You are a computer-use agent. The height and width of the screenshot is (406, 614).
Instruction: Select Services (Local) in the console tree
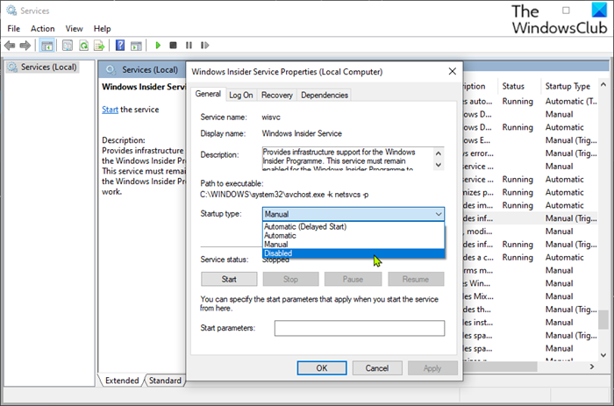[x=43, y=67]
